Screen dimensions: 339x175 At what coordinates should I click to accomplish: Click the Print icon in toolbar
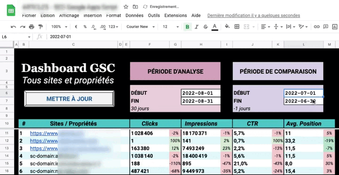(x=32, y=27)
